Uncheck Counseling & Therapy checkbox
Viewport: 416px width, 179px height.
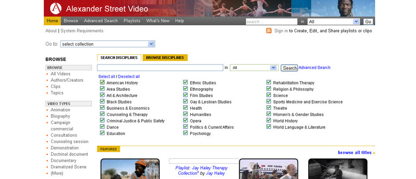102,114
